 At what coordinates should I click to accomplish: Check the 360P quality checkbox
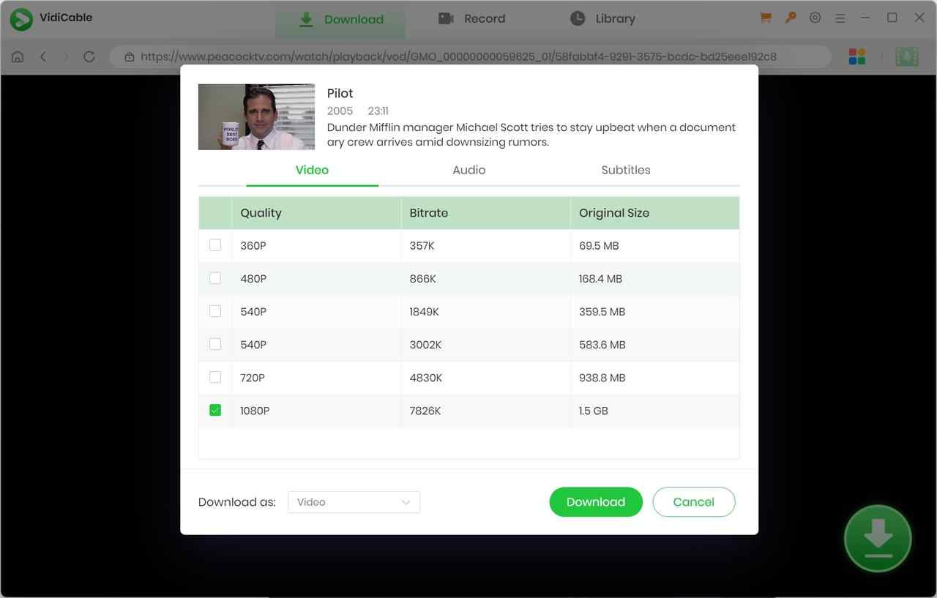[x=215, y=245]
